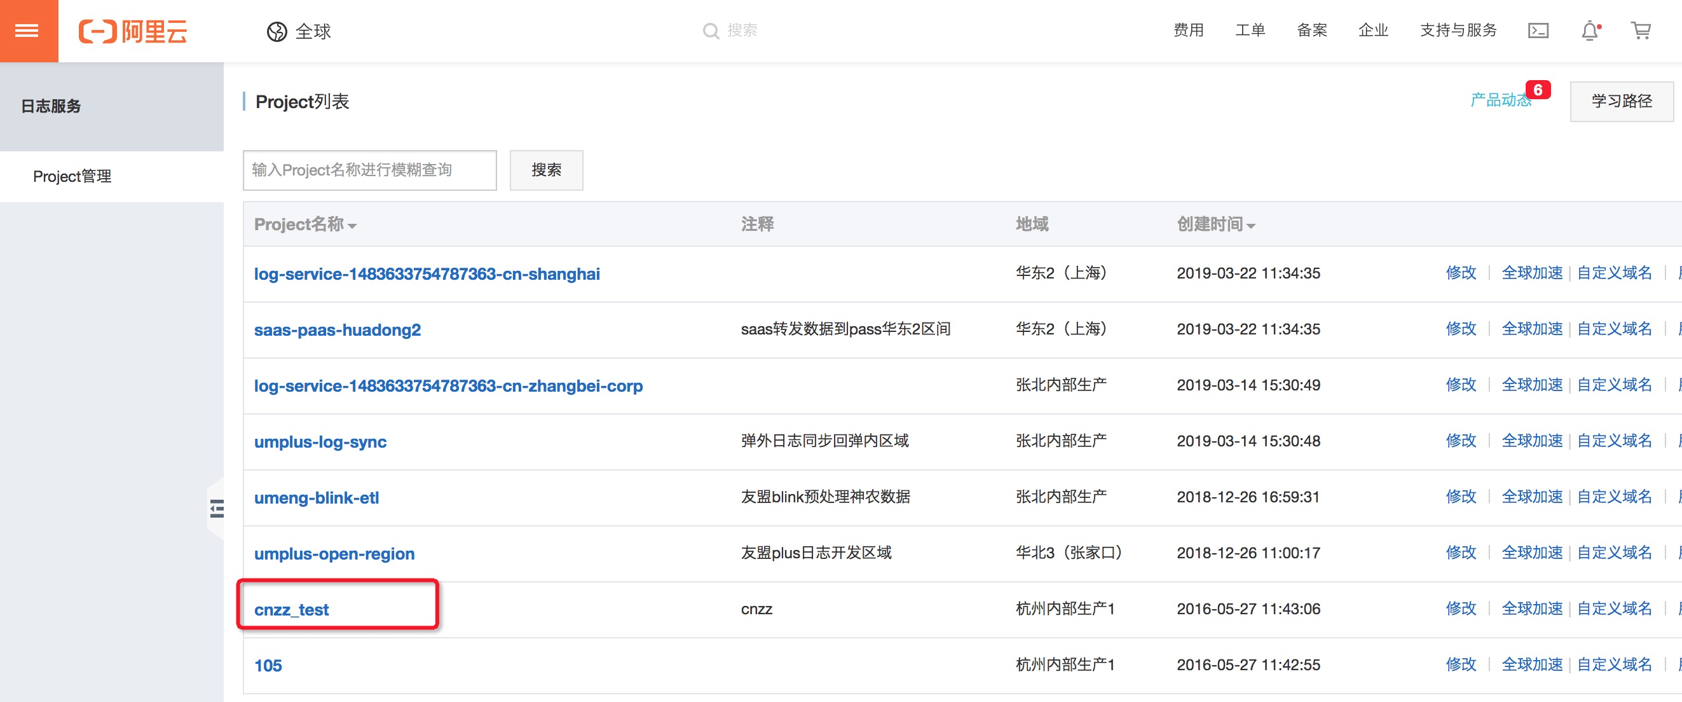Open the 备案 menu
1682x702 pixels.
1312,31
